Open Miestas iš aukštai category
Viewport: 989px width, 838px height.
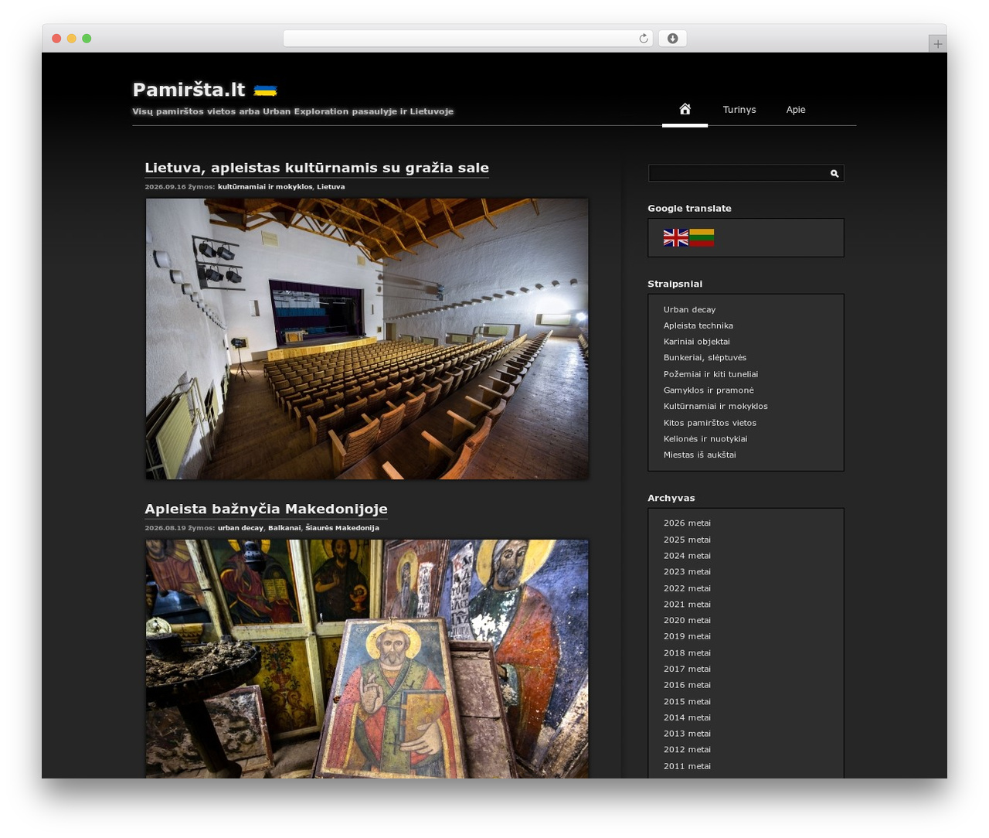[x=700, y=455]
